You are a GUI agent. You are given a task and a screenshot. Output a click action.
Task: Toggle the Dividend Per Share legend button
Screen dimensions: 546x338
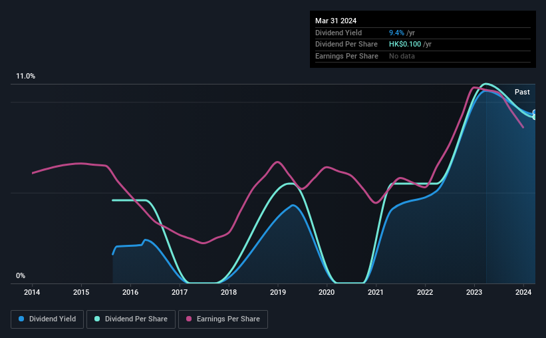click(131, 319)
